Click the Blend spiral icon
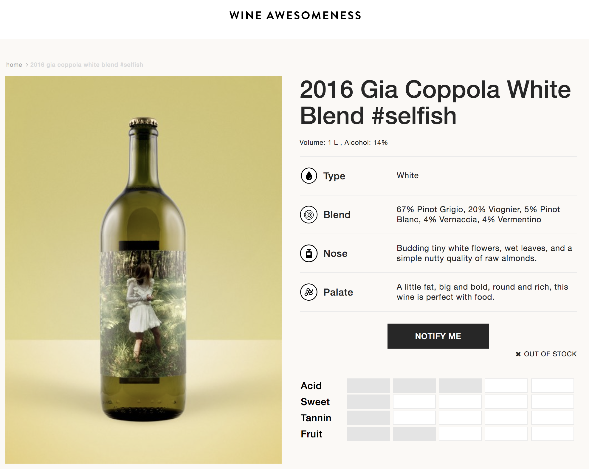Image resolution: width=589 pixels, height=469 pixels. click(309, 215)
